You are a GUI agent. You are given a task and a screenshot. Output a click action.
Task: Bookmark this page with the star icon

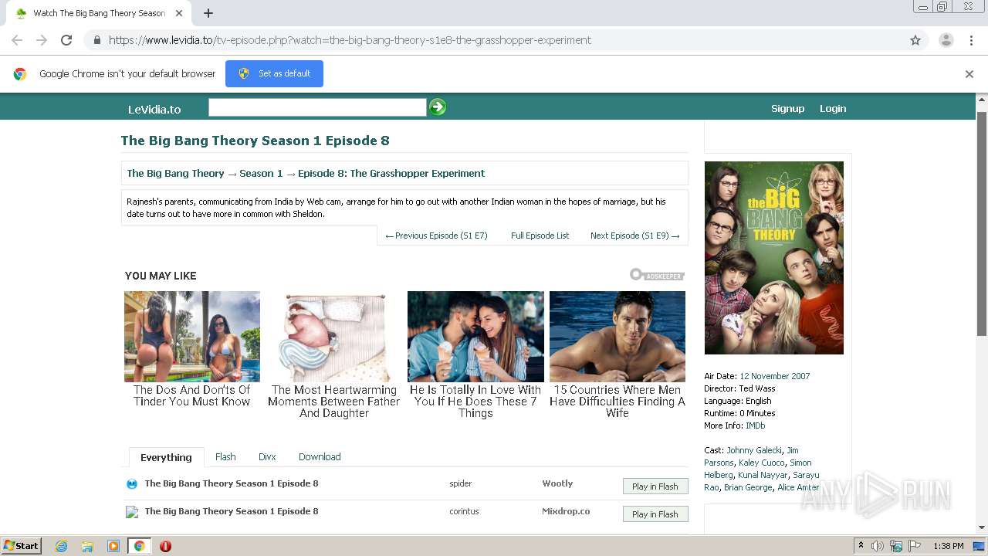point(915,40)
